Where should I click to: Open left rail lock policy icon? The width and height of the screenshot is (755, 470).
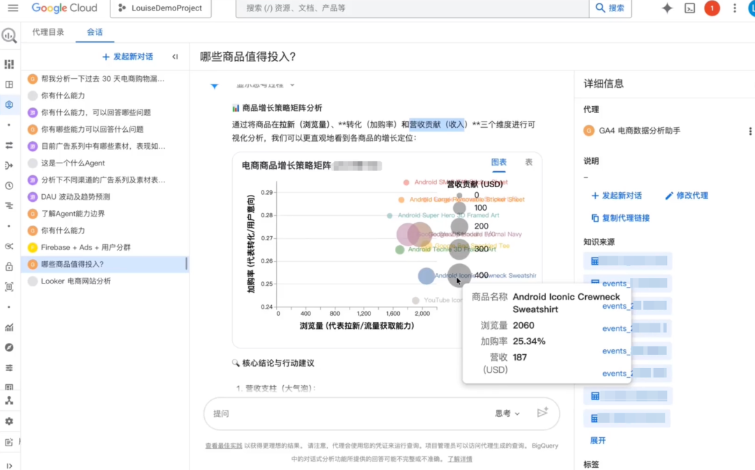tap(9, 267)
